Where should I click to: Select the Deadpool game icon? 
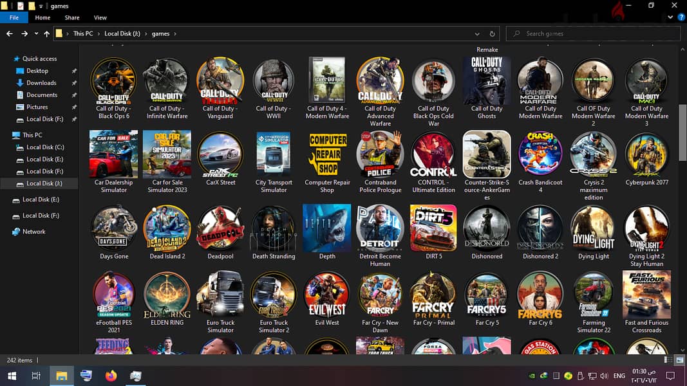[220, 228]
